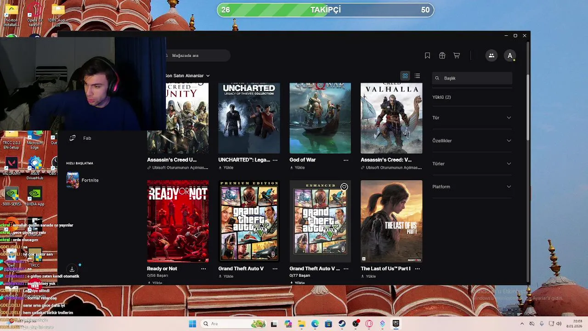Click Yükle under The Last of Us

point(368,276)
